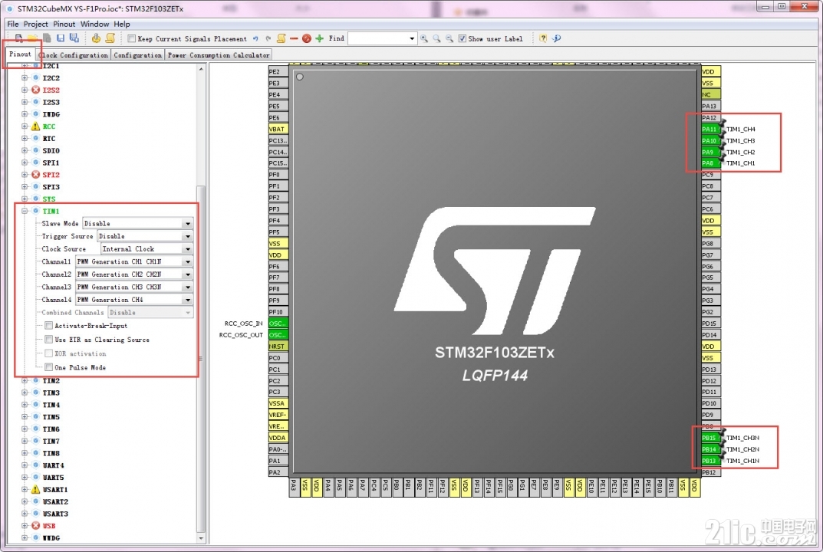Click the Generate Report scroll icon
823x552 pixels.
110,38
